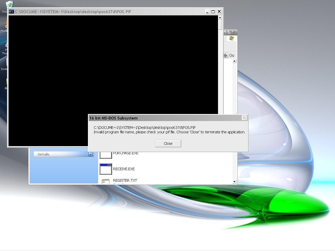This screenshot has height=251, width=335.
Task: Select the Recycle Bin desktop icon
Action: tap(9, 4)
